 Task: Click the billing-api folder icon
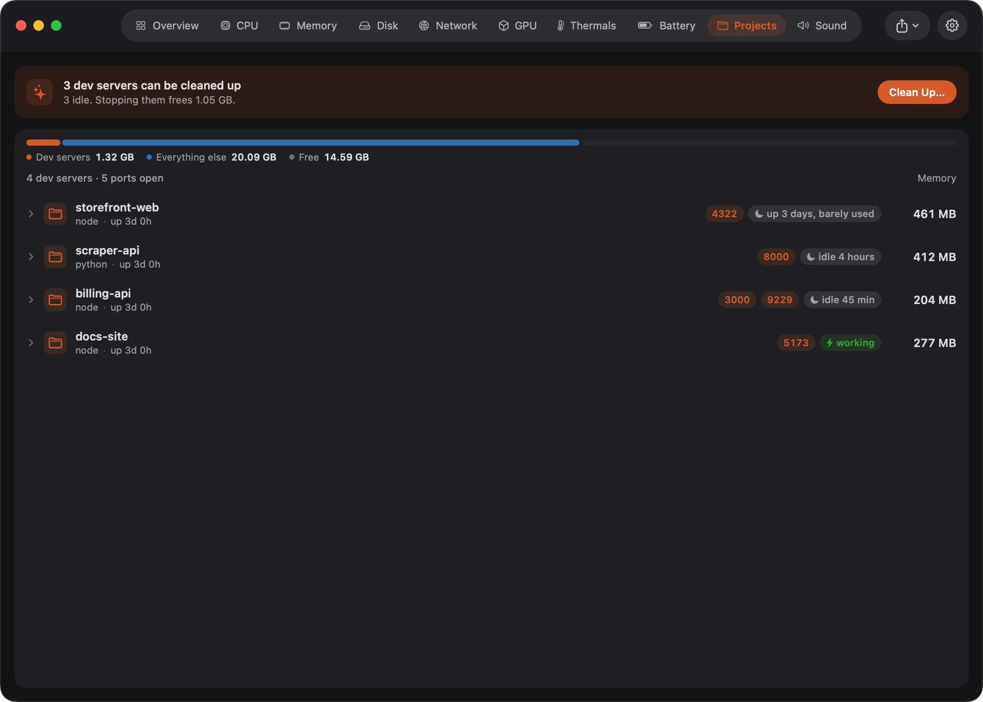tap(55, 300)
